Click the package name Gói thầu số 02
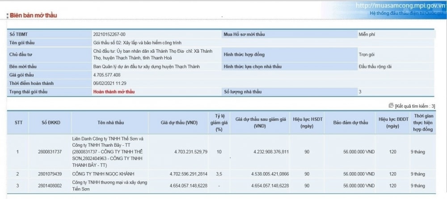447x199 pixels. pyautogui.click(x=137, y=43)
